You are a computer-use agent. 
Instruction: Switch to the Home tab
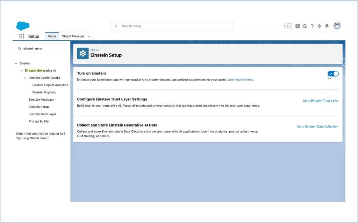52,36
